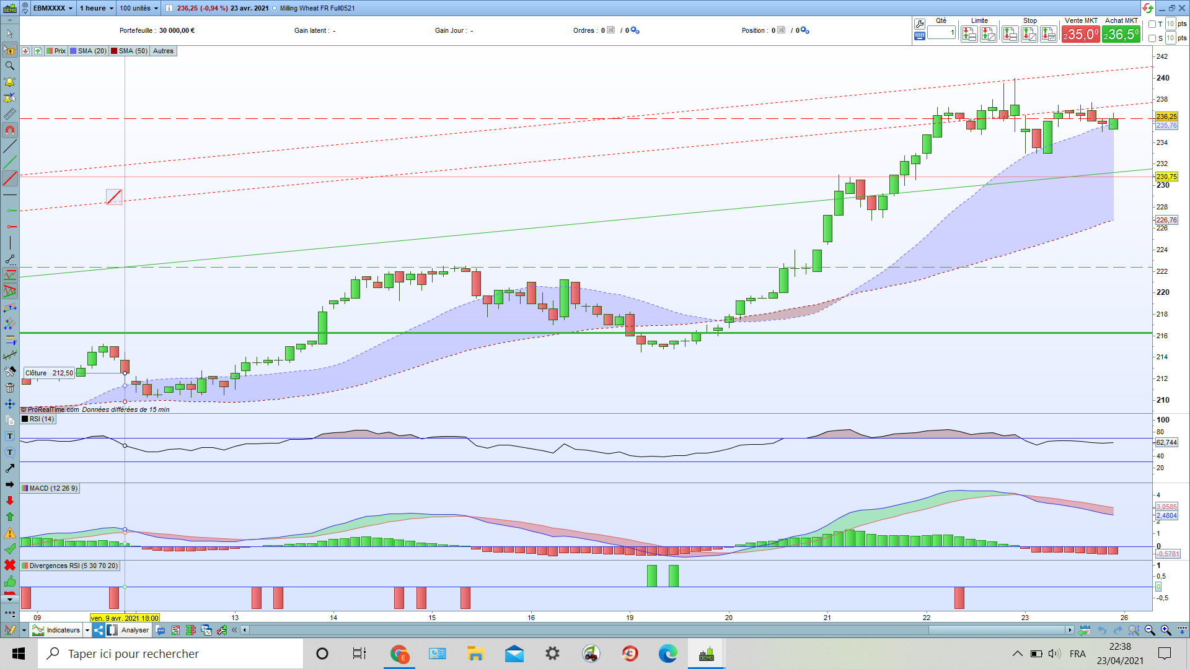Open the Autres tab
Viewport: 1190px width, 669px height.
pyautogui.click(x=164, y=51)
